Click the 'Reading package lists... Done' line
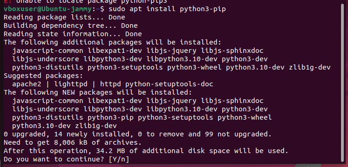Image resolution: width=348 pixels, height=167 pixels. [64, 17]
